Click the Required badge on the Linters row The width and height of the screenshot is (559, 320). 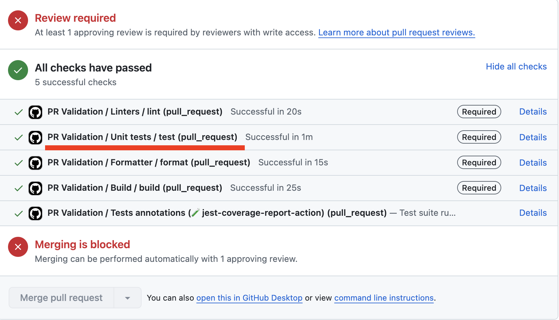[479, 112]
